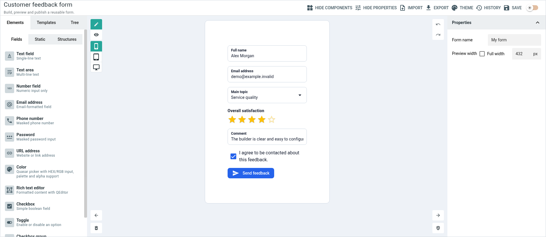Click the undo arrow icon
This screenshot has height=237, width=546.
click(438, 24)
